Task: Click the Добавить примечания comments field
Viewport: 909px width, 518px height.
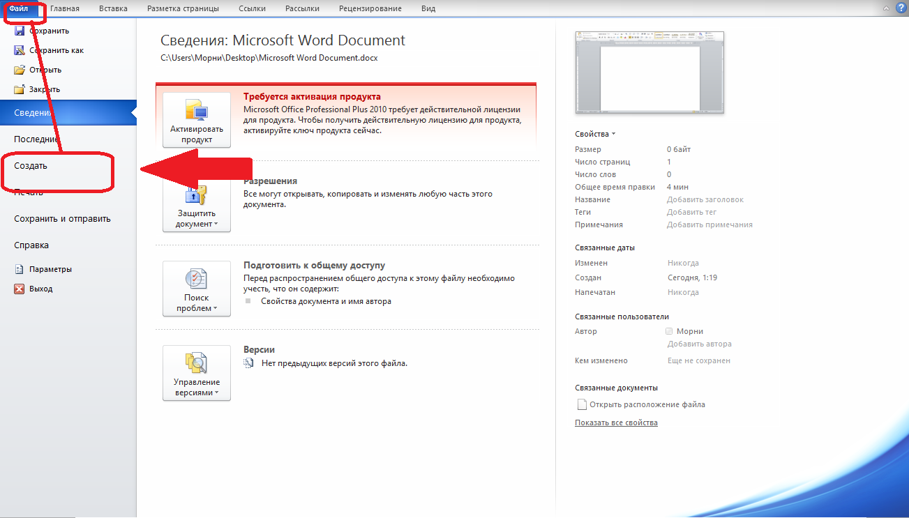Action: [x=709, y=224]
